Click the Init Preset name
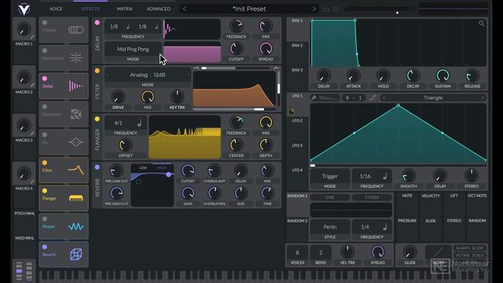The image size is (503, 283). tap(249, 9)
